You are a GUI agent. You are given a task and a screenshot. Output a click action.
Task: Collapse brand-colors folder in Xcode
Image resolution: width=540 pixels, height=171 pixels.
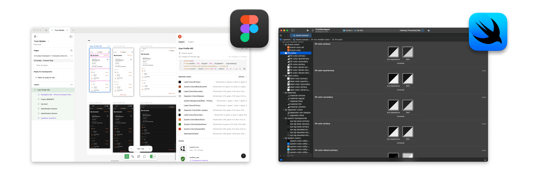point(283,45)
